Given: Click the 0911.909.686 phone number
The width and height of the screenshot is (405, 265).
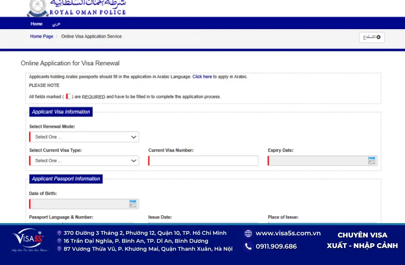Looking at the screenshot, I should pos(276,246).
